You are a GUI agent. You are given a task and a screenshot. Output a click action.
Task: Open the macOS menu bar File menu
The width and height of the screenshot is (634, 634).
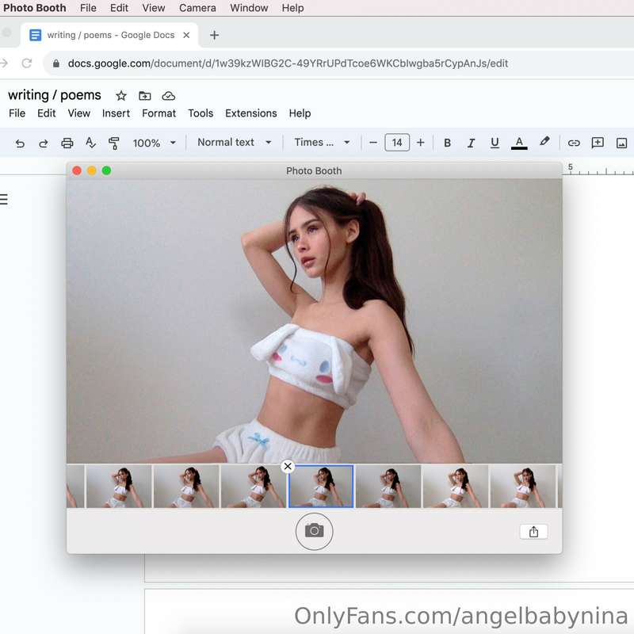[88, 8]
